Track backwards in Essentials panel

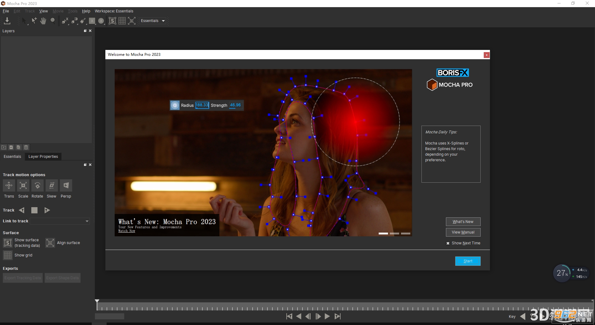(21, 210)
